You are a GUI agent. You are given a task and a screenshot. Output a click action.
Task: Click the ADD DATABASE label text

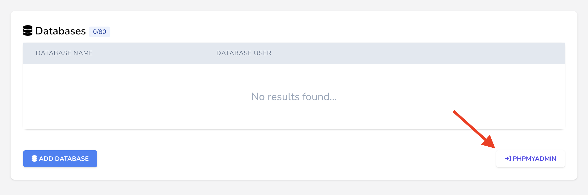coord(64,158)
